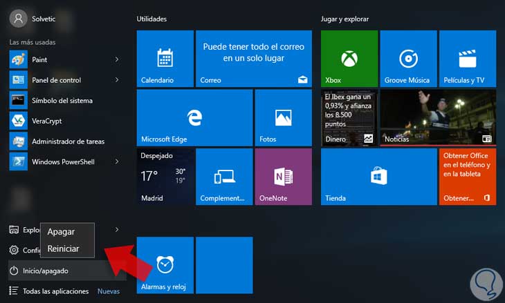Click the Inicio/apagado label

pos(46,271)
